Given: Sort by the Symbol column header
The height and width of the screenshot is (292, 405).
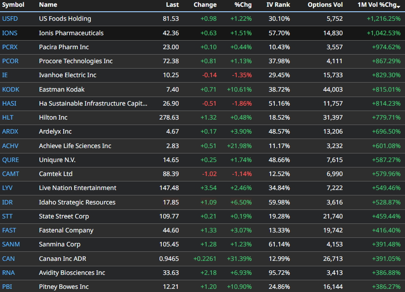Looking at the screenshot, I should coord(13,5).
